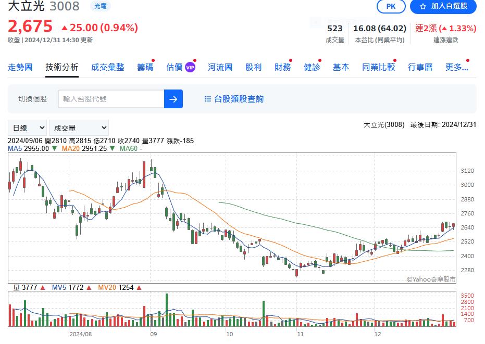Open the 同業比較 tab
The image size is (485, 344).
pos(378,67)
